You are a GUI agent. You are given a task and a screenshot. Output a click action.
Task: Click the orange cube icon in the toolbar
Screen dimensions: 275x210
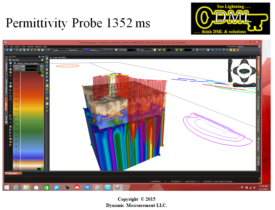pos(39,50)
